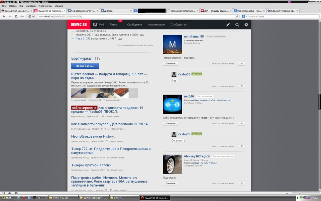Viewport: 321px width, 201px height.
Task: Open the Справка menu
Action: [x=59, y=6]
